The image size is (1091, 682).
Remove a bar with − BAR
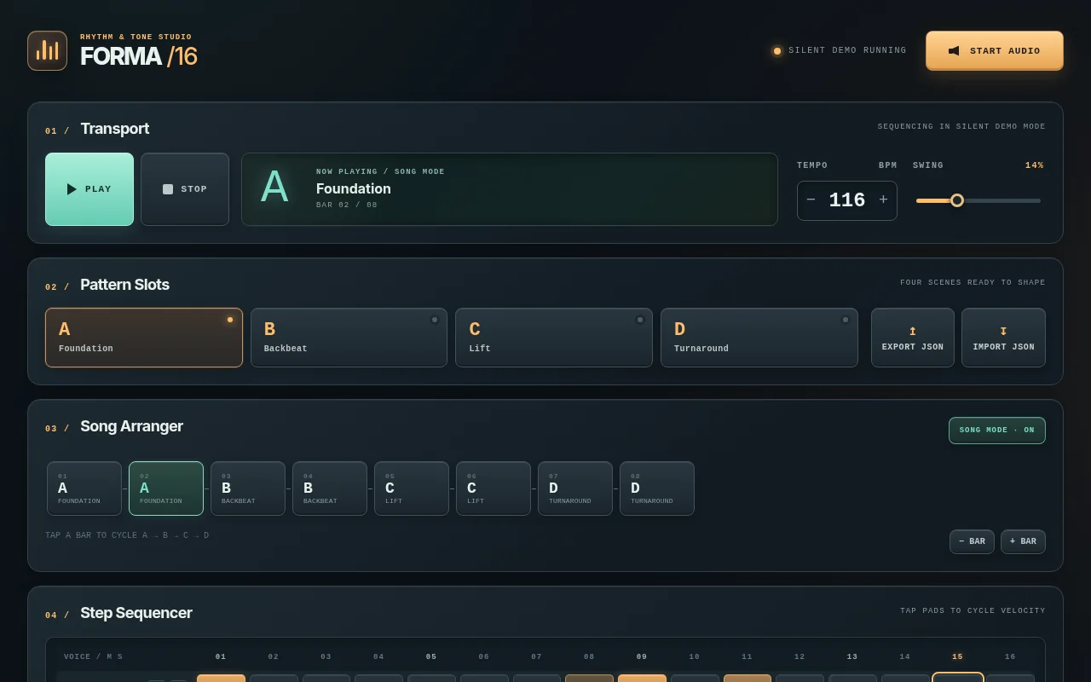tap(972, 541)
